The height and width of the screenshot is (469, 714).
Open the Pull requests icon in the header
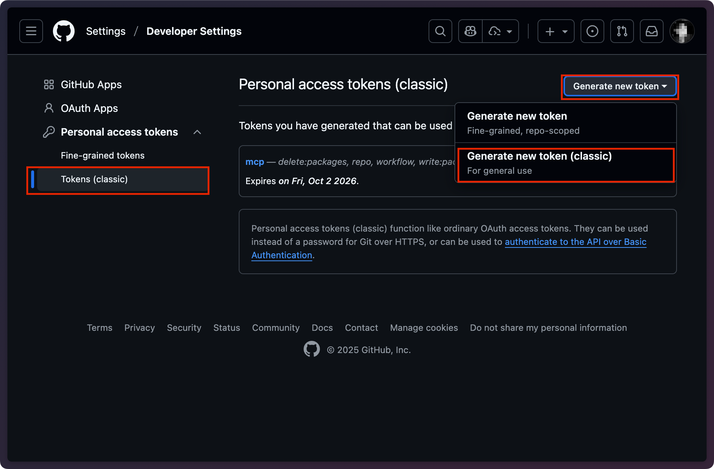622,31
